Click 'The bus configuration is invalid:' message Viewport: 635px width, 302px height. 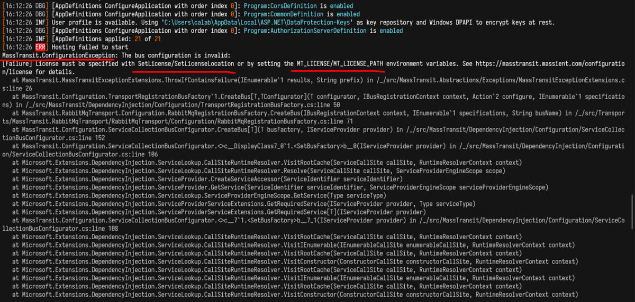[x=176, y=55]
